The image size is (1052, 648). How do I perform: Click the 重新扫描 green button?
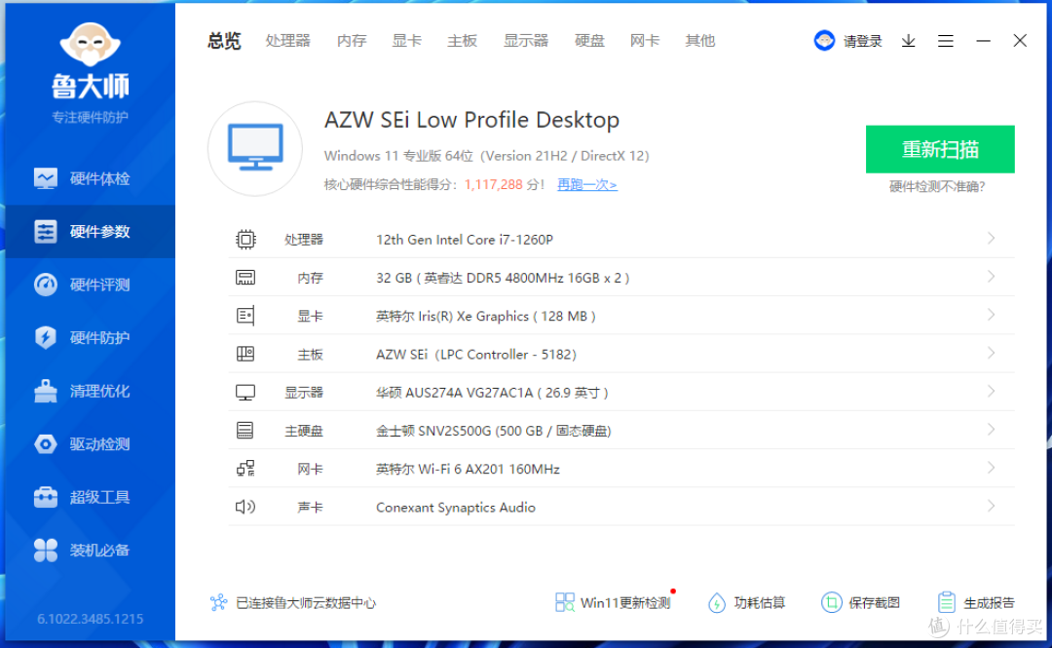pos(940,149)
